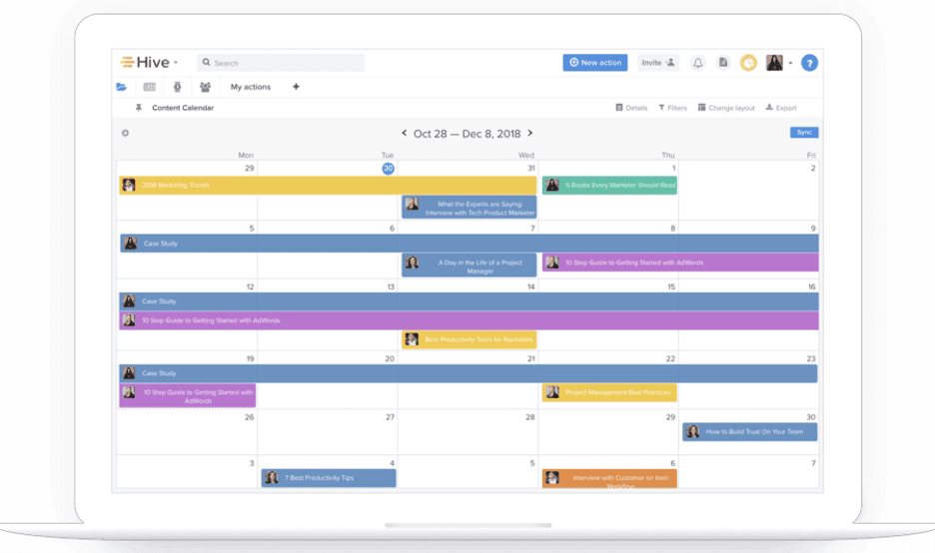Click the team people group icon

tap(205, 87)
